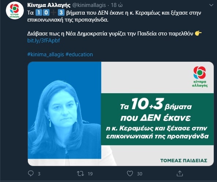217x182 pixels.
Task: Click the reply count number 3
Action: (39, 174)
